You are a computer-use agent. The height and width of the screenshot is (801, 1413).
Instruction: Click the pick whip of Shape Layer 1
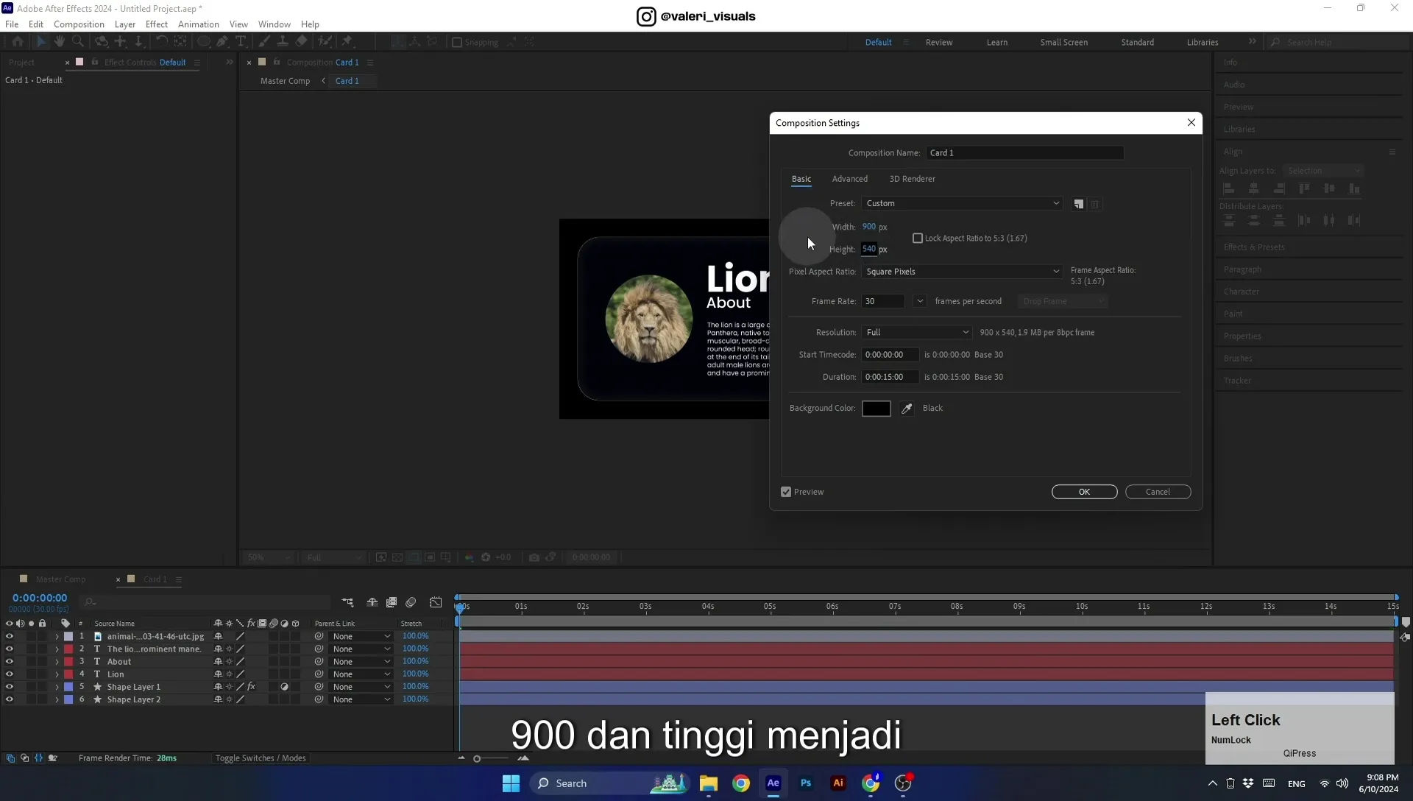click(x=319, y=687)
